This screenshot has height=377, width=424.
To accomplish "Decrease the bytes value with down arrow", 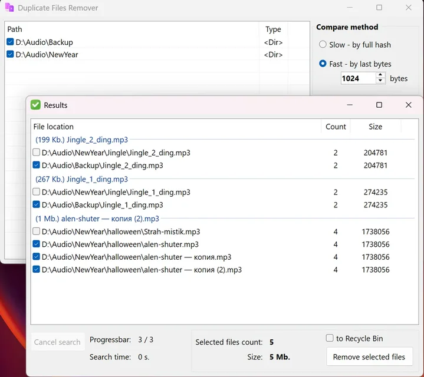I will [x=380, y=81].
